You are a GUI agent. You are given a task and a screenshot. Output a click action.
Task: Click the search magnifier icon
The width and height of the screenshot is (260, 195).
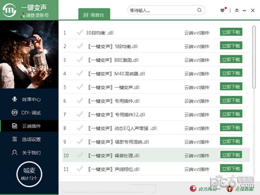(199, 10)
